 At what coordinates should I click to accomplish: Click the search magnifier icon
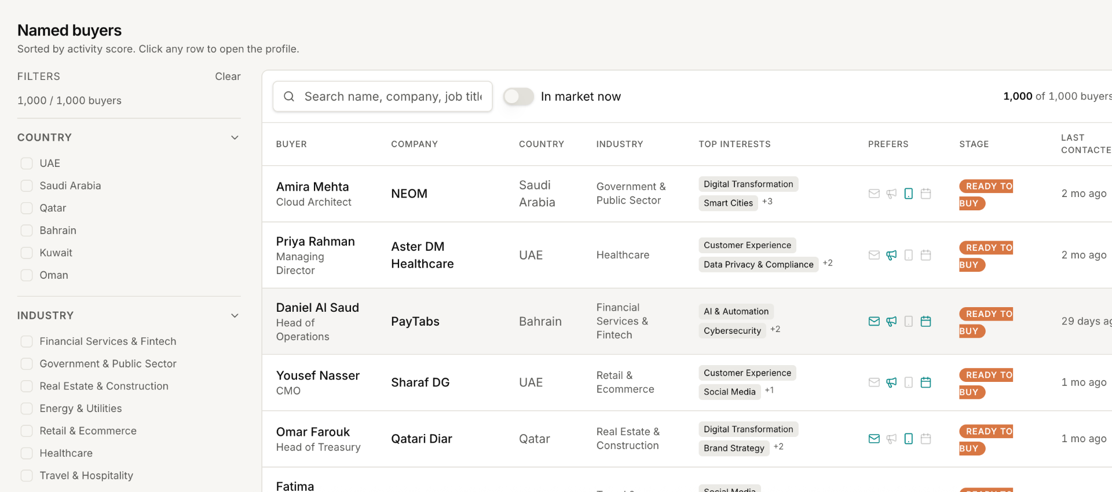[x=289, y=96]
